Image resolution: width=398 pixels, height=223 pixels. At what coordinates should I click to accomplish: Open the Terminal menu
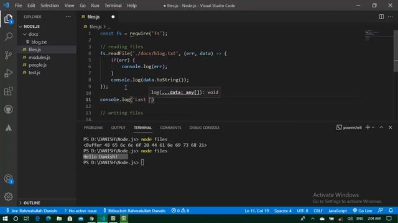[113, 6]
